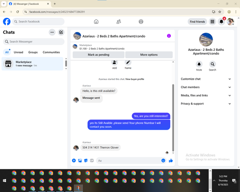Select the All chats filter

pyautogui.click(x=7, y=52)
